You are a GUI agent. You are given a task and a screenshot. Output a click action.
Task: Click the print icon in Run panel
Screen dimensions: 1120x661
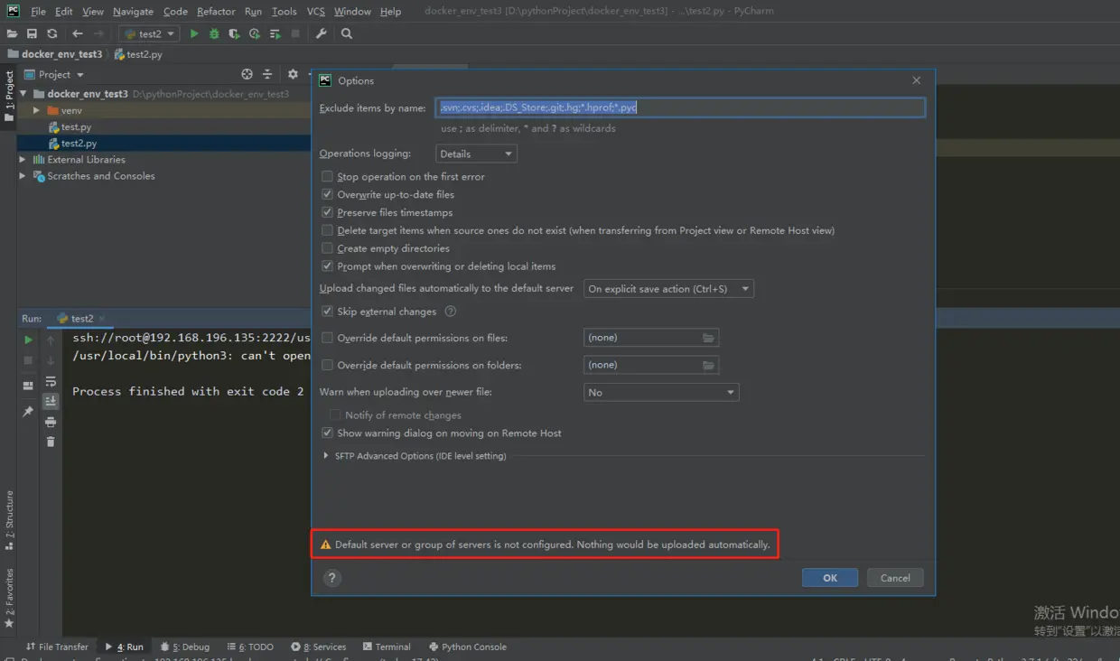pos(51,422)
